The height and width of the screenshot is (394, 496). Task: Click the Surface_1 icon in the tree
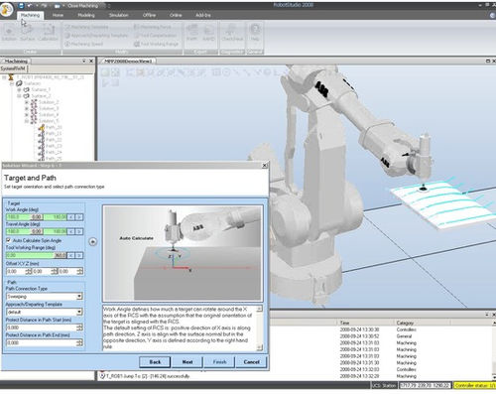(x=26, y=89)
